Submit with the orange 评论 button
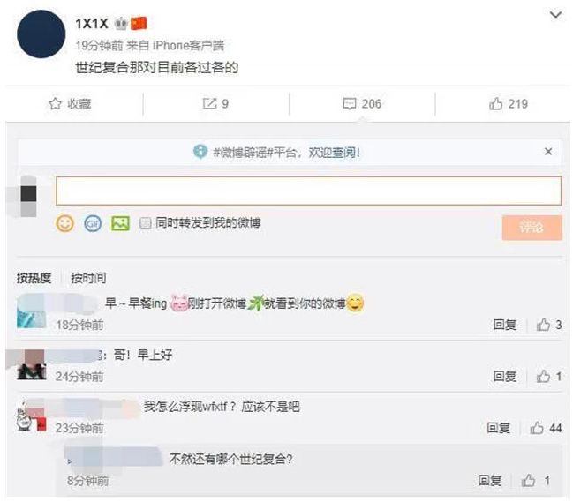Image resolution: width=573 pixels, height=502 pixels. tap(532, 228)
